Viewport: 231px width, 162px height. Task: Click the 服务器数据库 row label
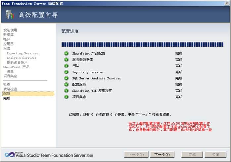(x=83, y=60)
